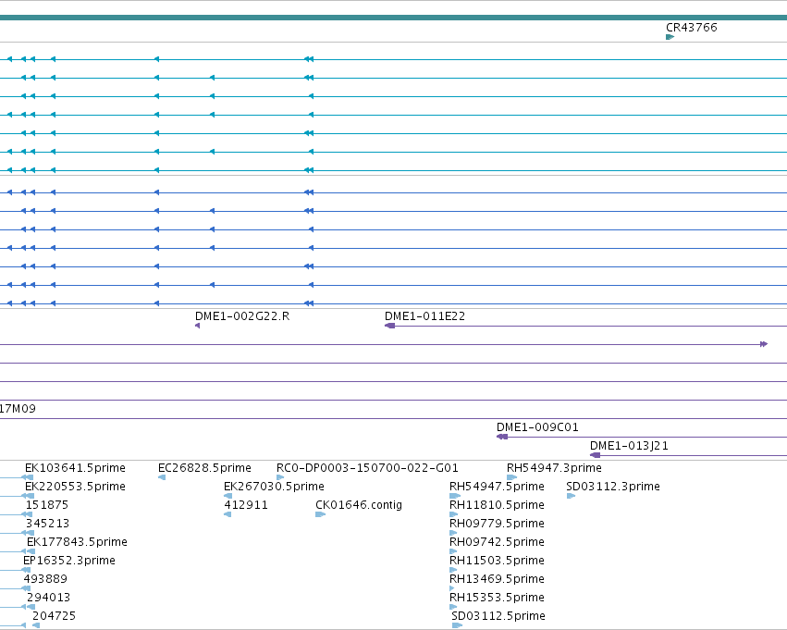Select the SD03112.5prime label
Screen dimensions: 787x630
(x=498, y=616)
